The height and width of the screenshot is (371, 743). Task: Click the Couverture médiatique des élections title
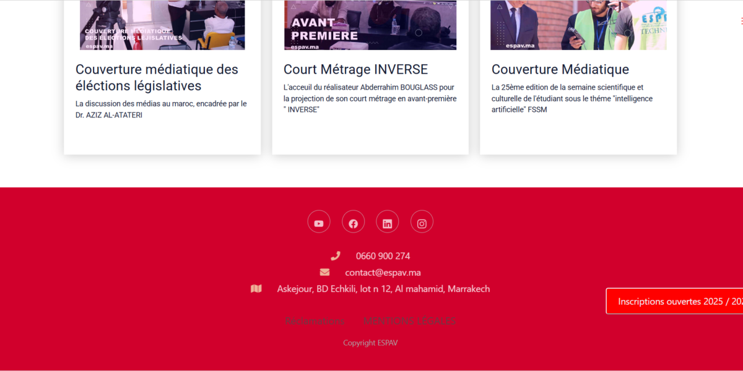pyautogui.click(x=157, y=77)
